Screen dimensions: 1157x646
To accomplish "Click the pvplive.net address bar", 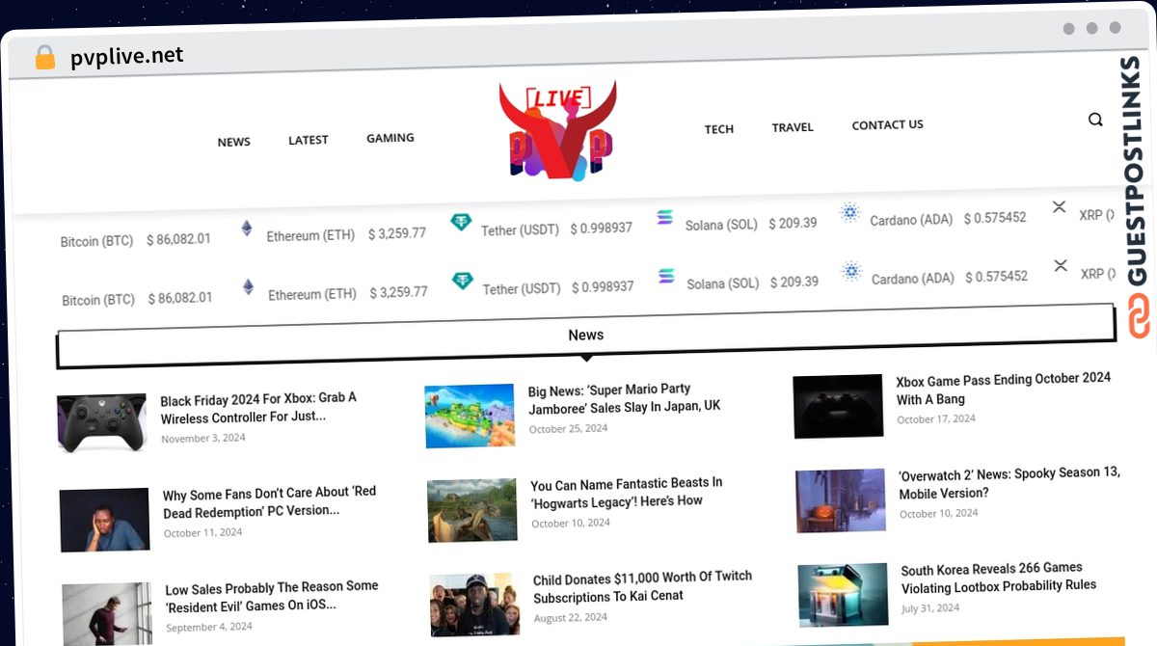I will coord(126,57).
